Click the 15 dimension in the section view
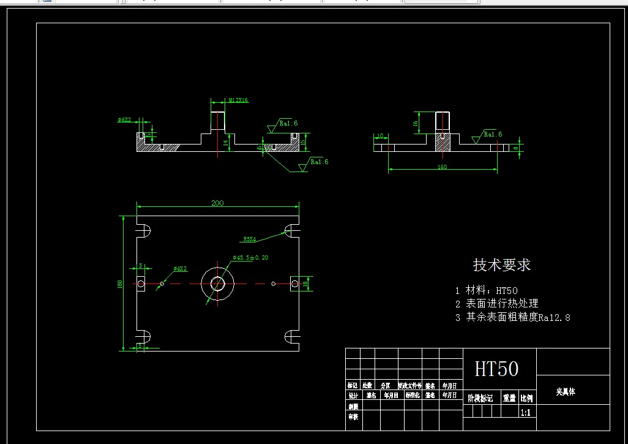Viewport: 628px width, 444px height. point(303,142)
